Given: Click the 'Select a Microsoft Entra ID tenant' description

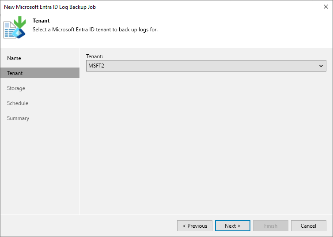Looking at the screenshot, I should (95, 30).
